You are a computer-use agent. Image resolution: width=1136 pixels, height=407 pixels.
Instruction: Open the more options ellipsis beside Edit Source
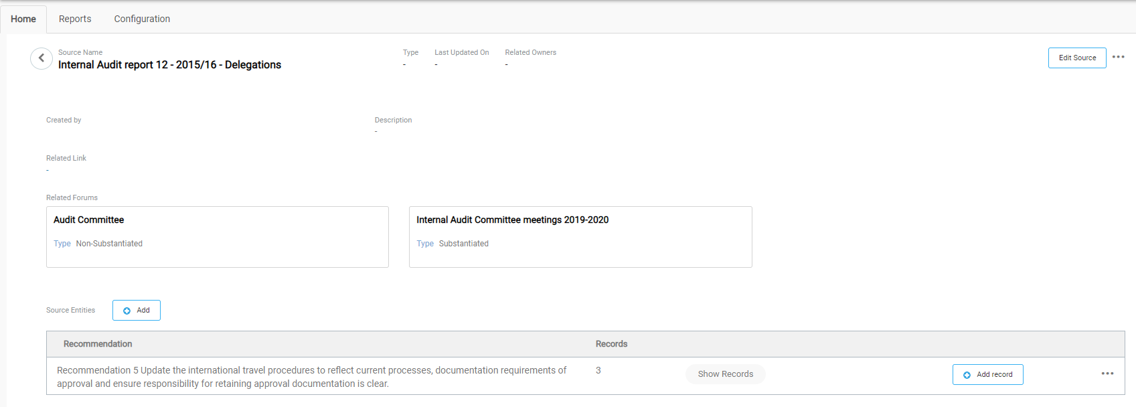[1119, 57]
